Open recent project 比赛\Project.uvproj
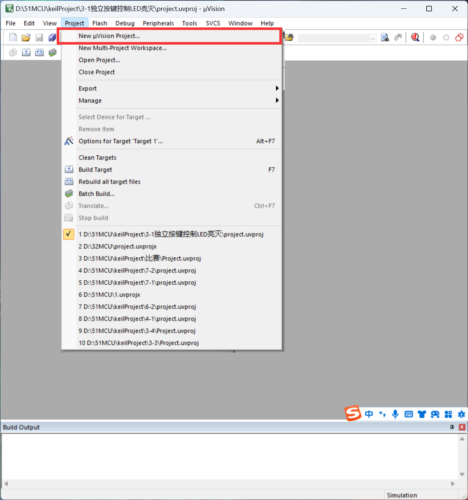468x500 pixels. click(171, 258)
